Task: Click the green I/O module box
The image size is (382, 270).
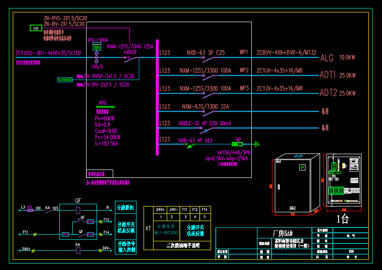Action: click(35, 28)
